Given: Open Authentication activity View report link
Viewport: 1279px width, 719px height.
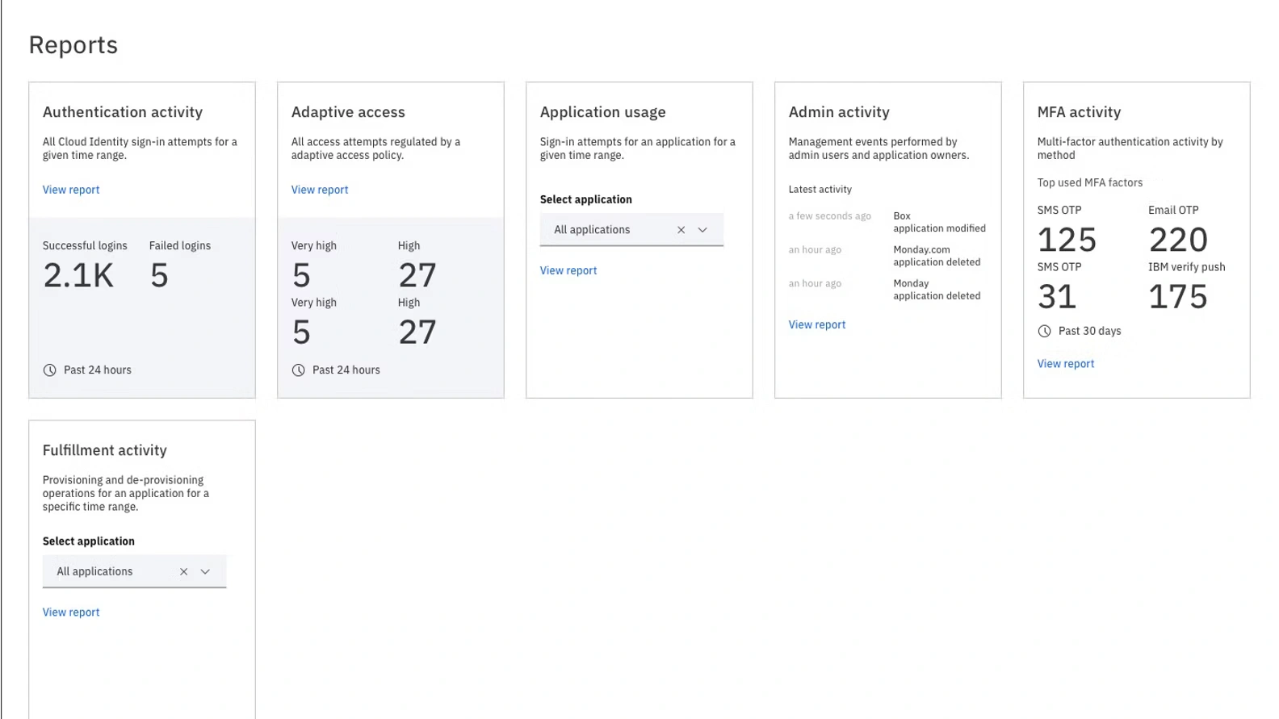Looking at the screenshot, I should click(71, 190).
